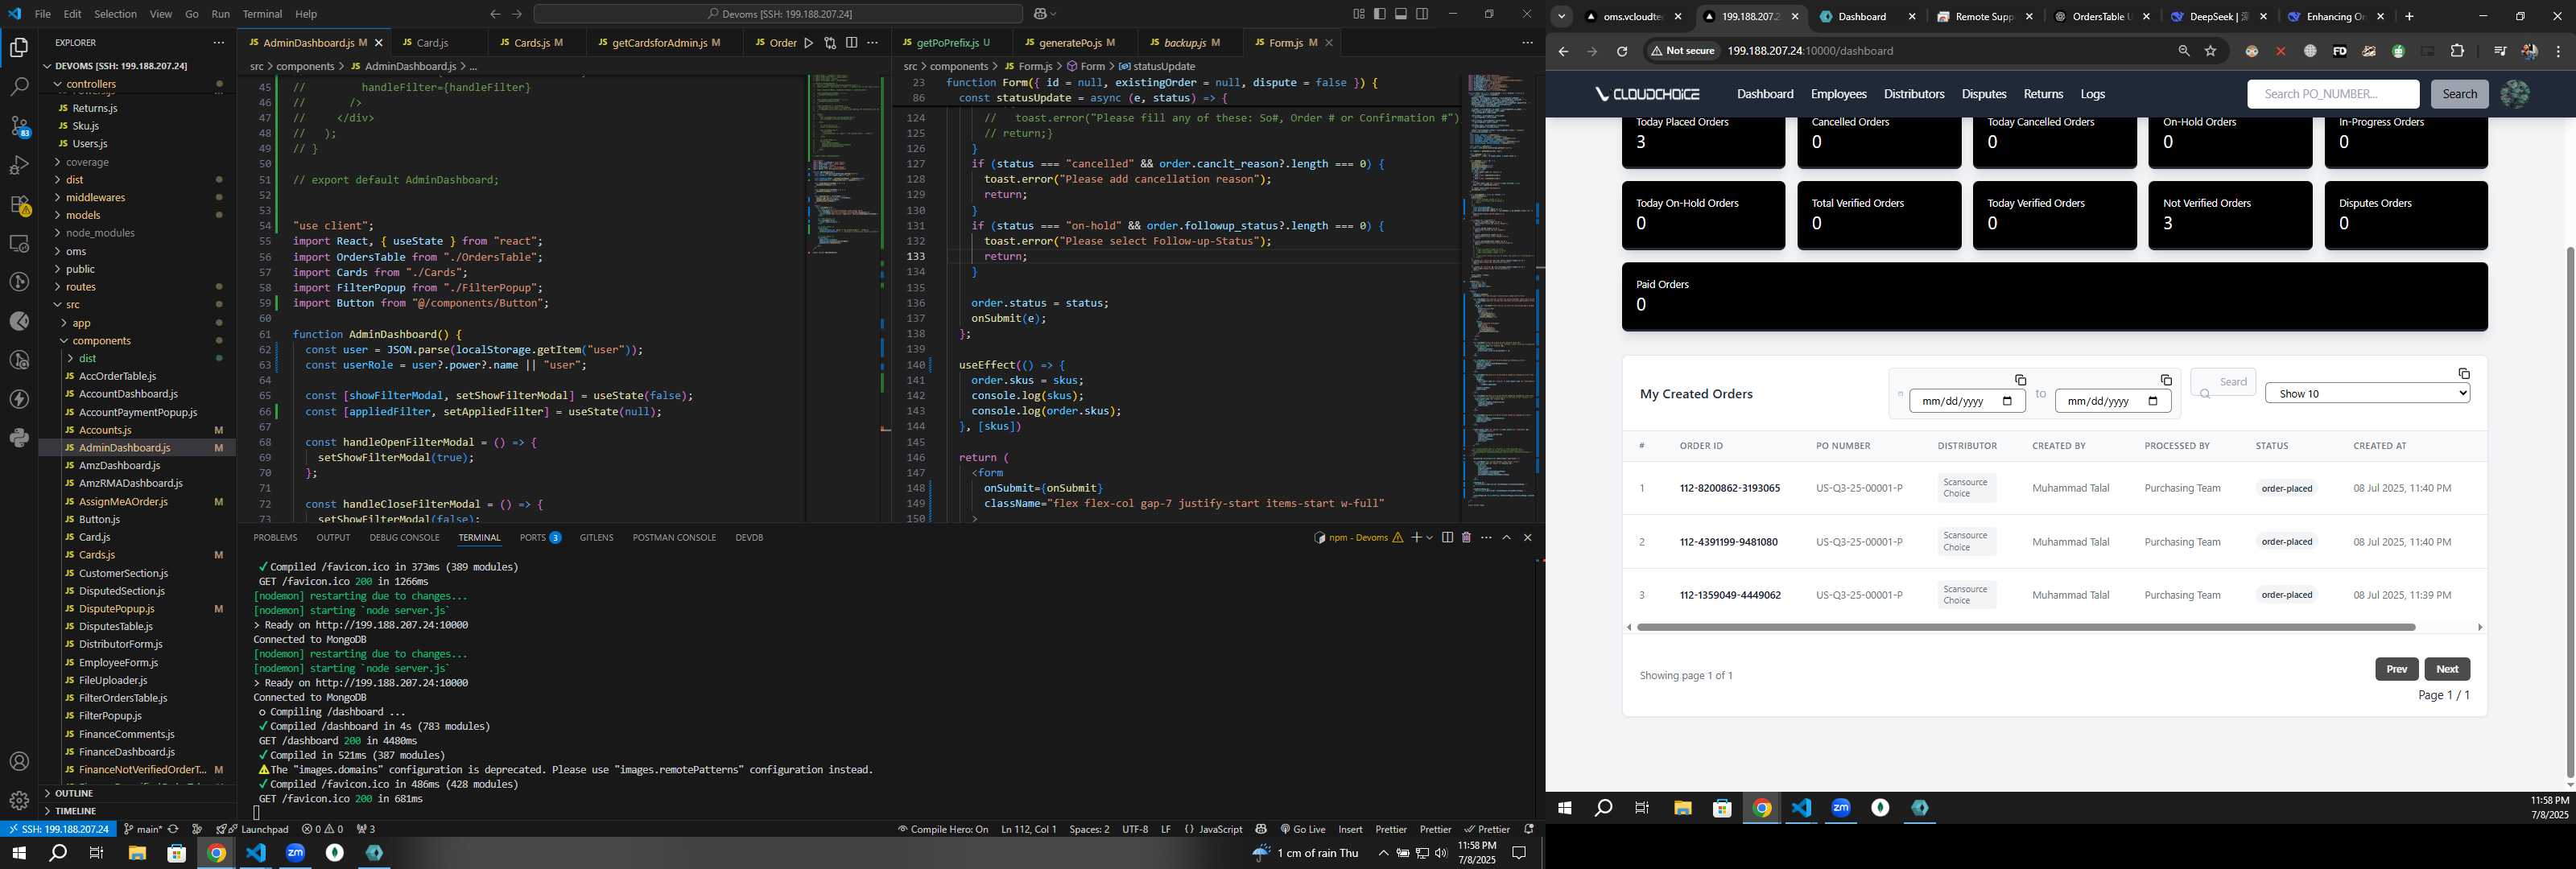Screen dimensions: 2576x869
Task: Switch to the DEBUG CONSOLE tab
Action: (404, 537)
